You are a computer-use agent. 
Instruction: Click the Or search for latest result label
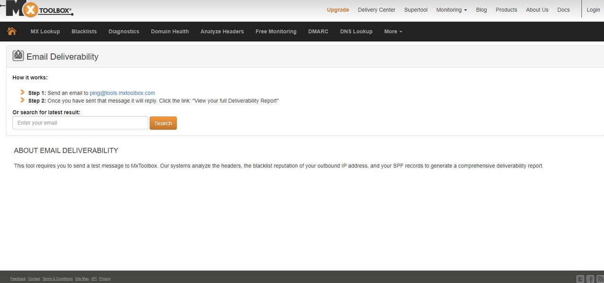tap(46, 113)
